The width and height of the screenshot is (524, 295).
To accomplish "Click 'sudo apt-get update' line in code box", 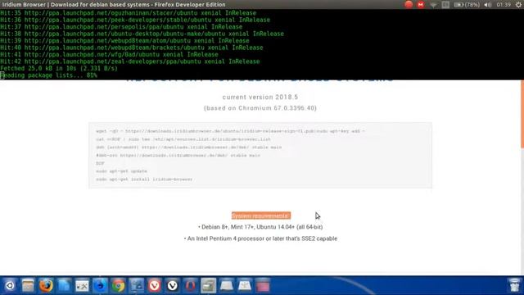I will (x=121, y=171).
